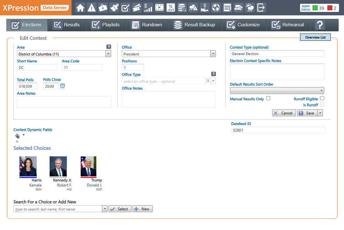The image size is (344, 230).
Task: Click the Overview List button
Action: point(315,37)
